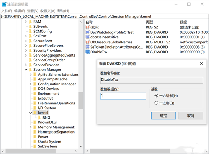Select the I/O System tree item
Viewport: 209px width, 154px height.
coord(47,108)
